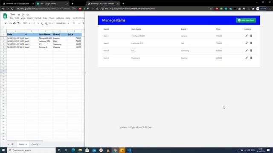Open the Add-ons menu in Sheets
273x153 pixels.
coord(60,18)
